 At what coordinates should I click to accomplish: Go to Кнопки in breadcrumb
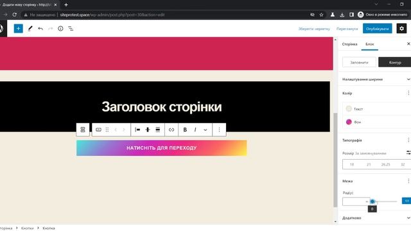tap(27, 228)
